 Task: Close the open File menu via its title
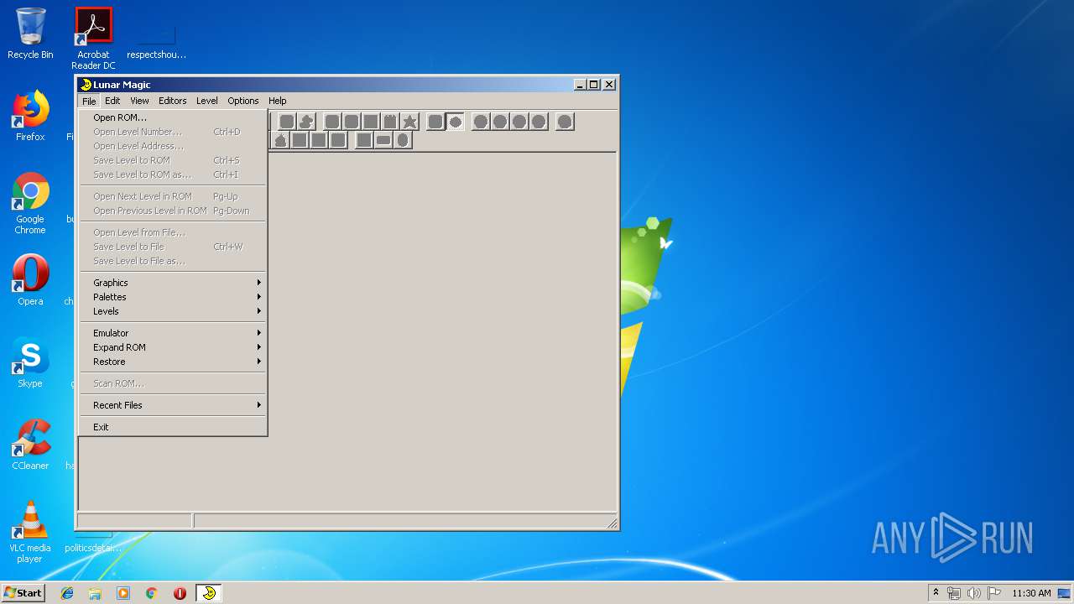[x=89, y=101]
